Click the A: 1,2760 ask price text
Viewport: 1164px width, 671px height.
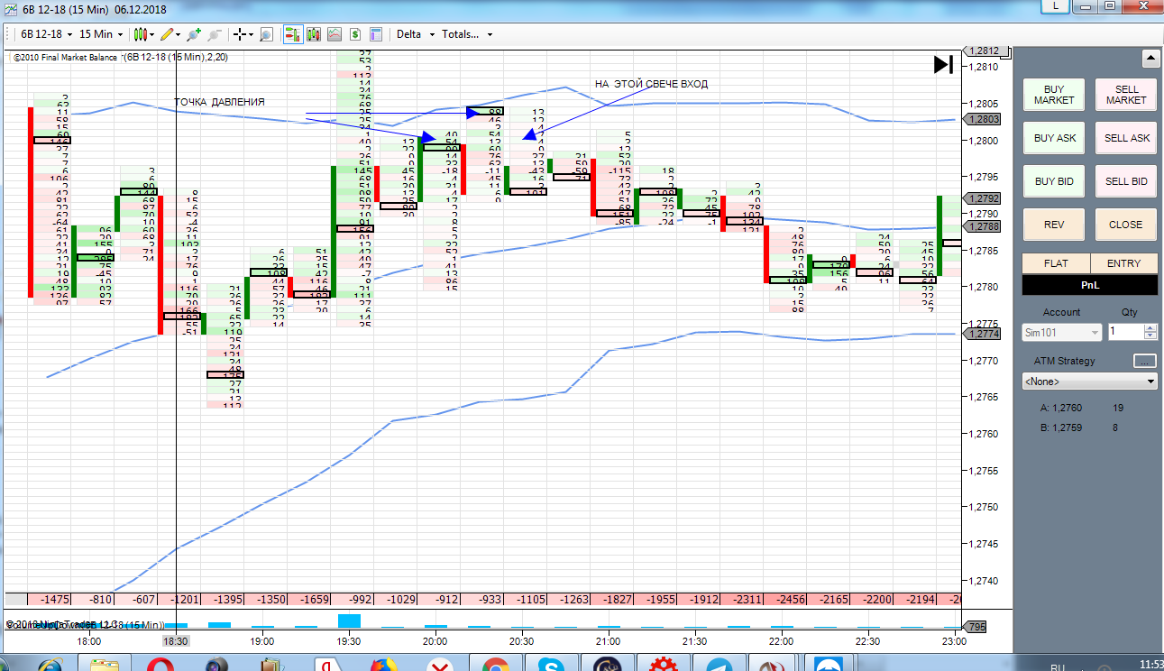(x=1061, y=408)
